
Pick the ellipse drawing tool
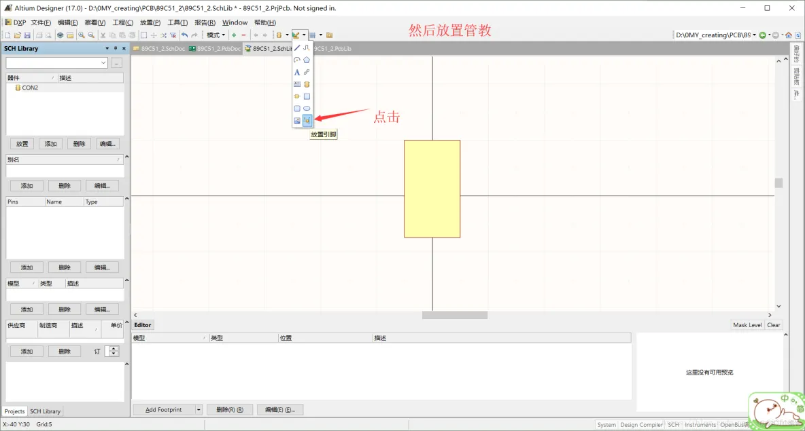point(307,109)
